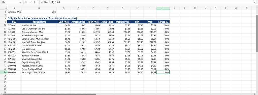Click the Company Web cell in row 6
Viewport: 258px width, 95px height.
[14, 12]
